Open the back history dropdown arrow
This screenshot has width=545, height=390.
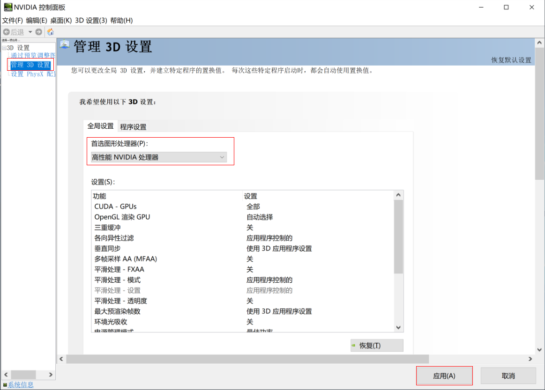(30, 32)
